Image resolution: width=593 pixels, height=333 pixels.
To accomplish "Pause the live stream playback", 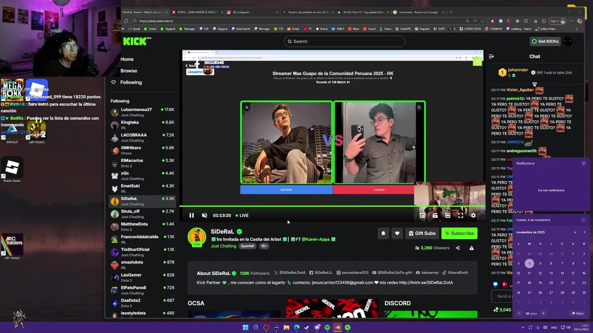I will pos(191,216).
